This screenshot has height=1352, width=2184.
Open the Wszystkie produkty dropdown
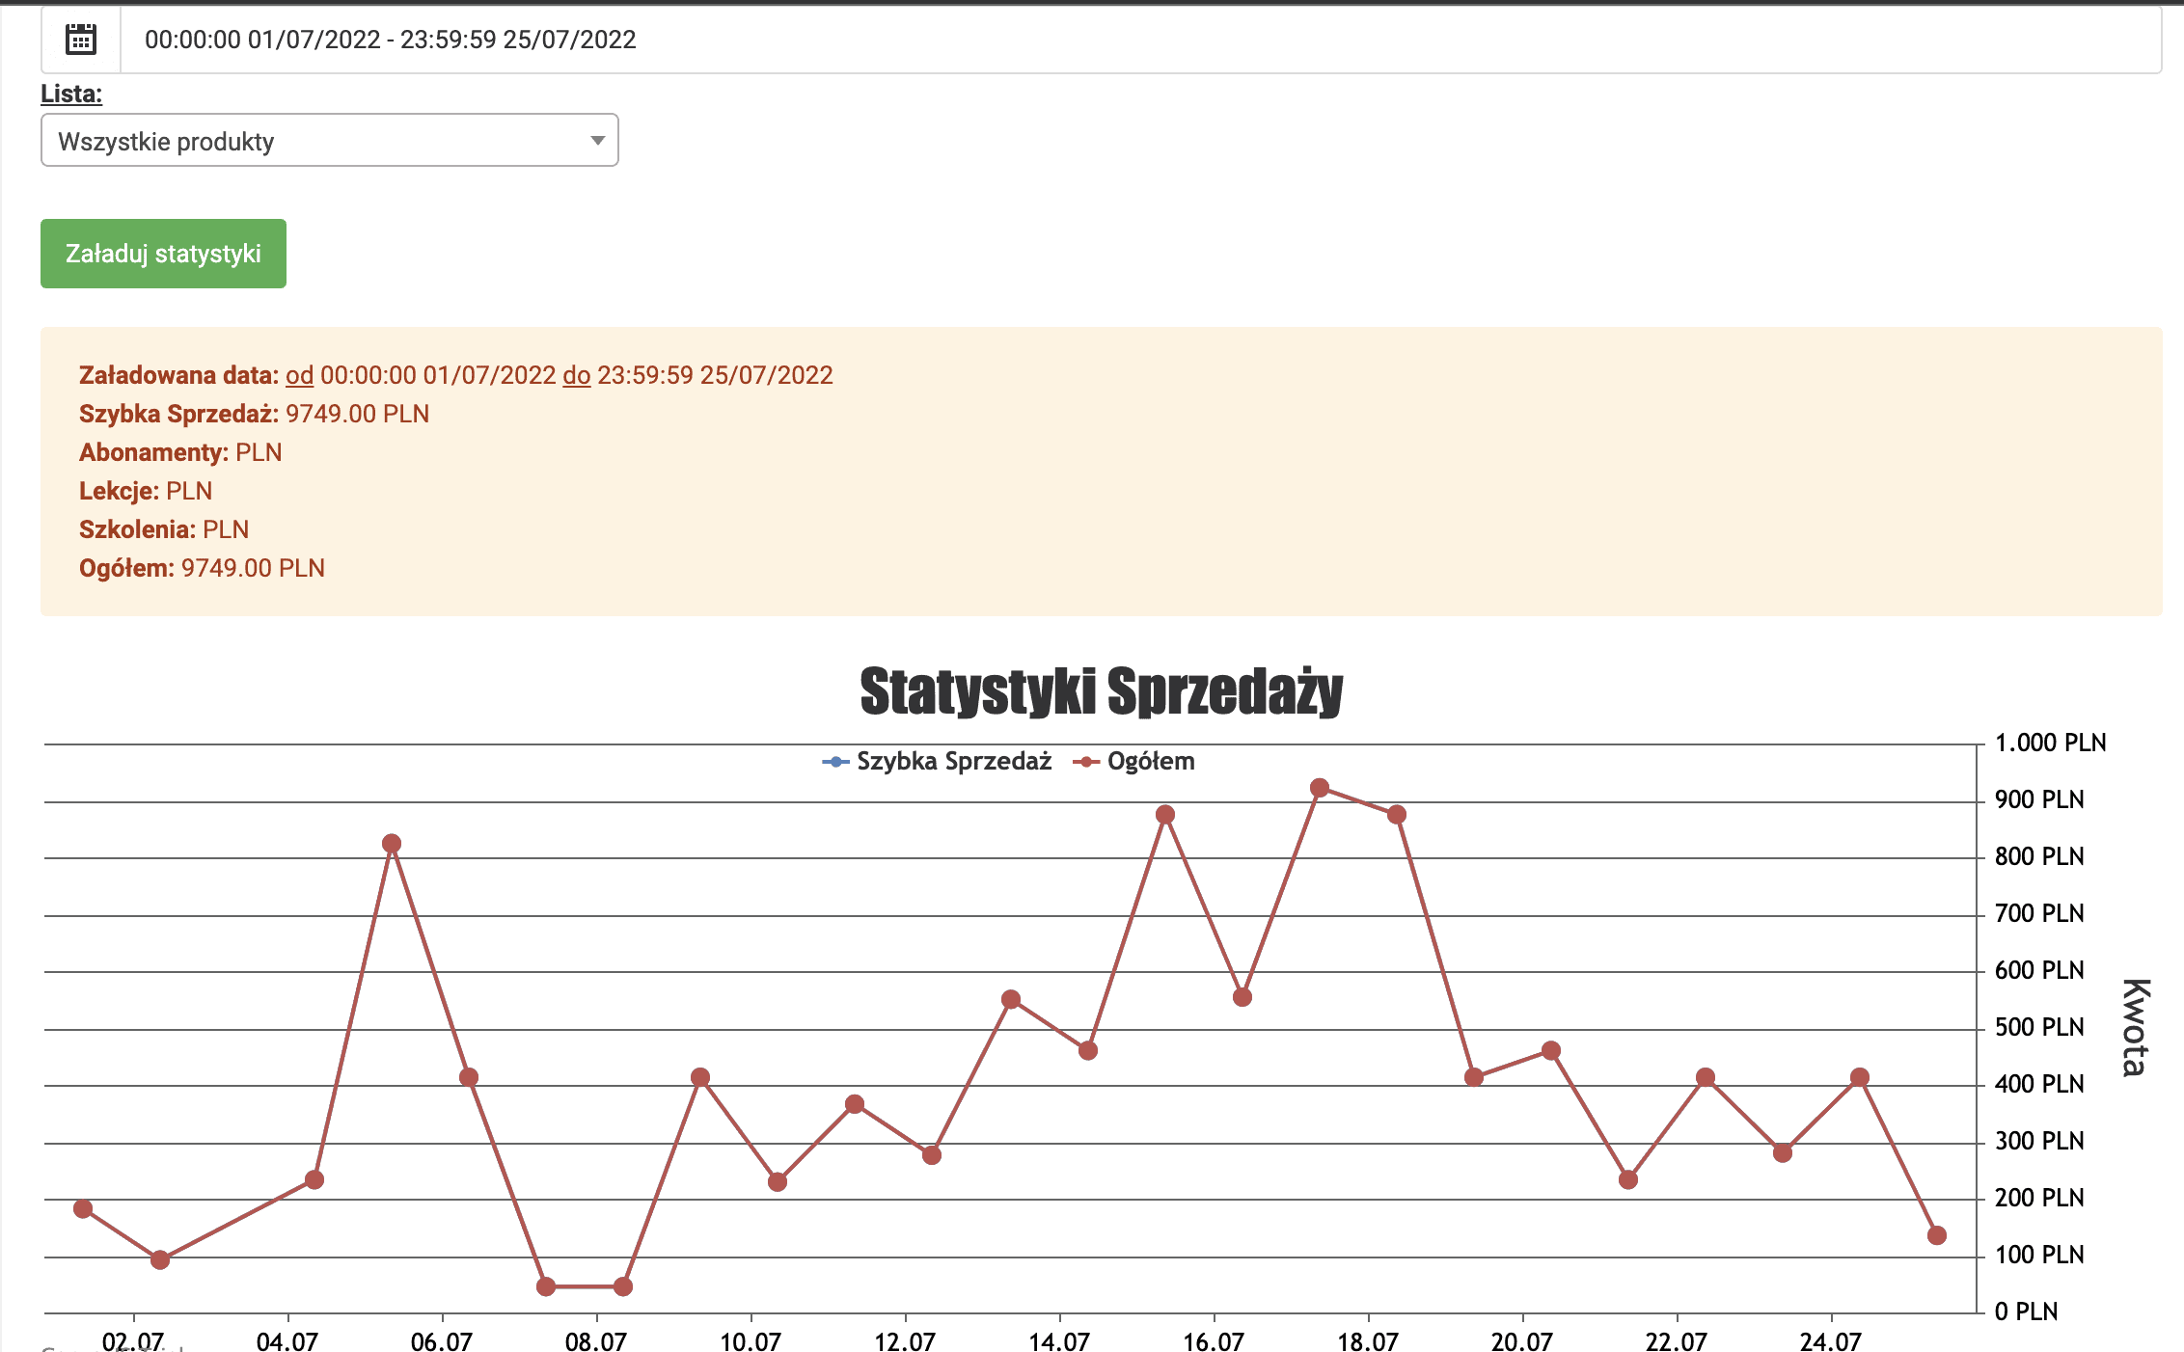click(329, 141)
